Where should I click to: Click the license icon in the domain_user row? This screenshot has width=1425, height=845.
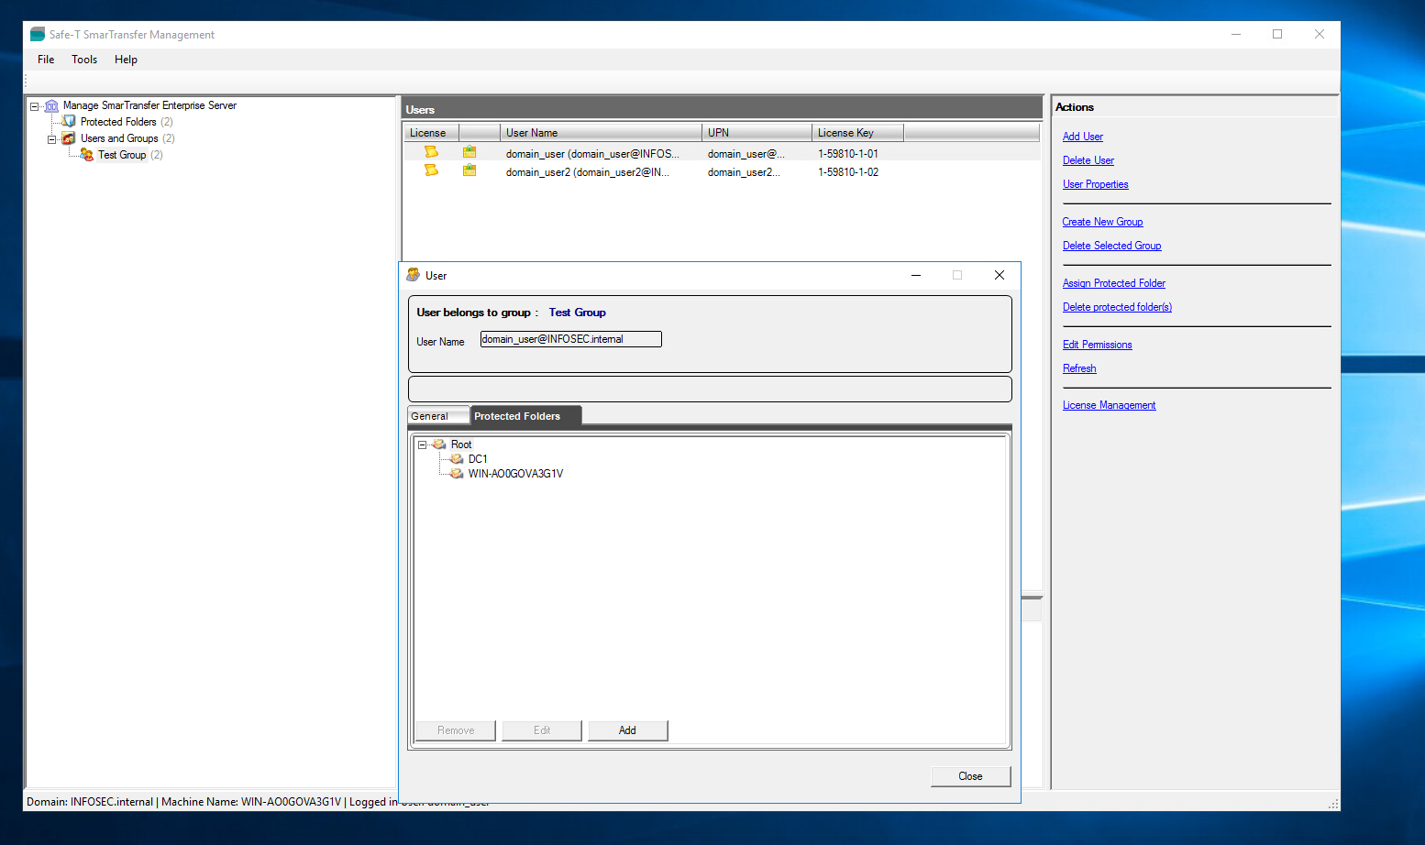[x=431, y=152]
